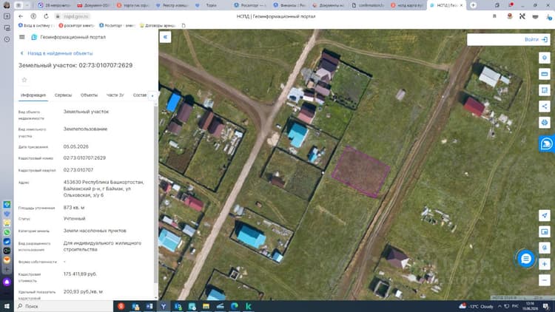Viewport: 555px width, 312px height.
Task: Click the print icon on the map toolbar
Action: [545, 123]
